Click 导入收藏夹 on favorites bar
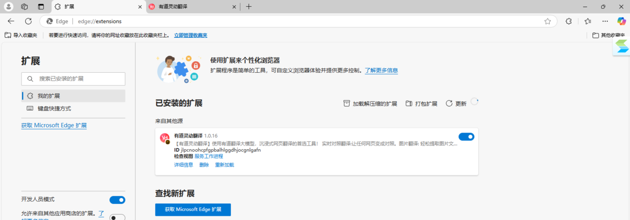Viewport: 630px width, 220px height. [x=21, y=35]
